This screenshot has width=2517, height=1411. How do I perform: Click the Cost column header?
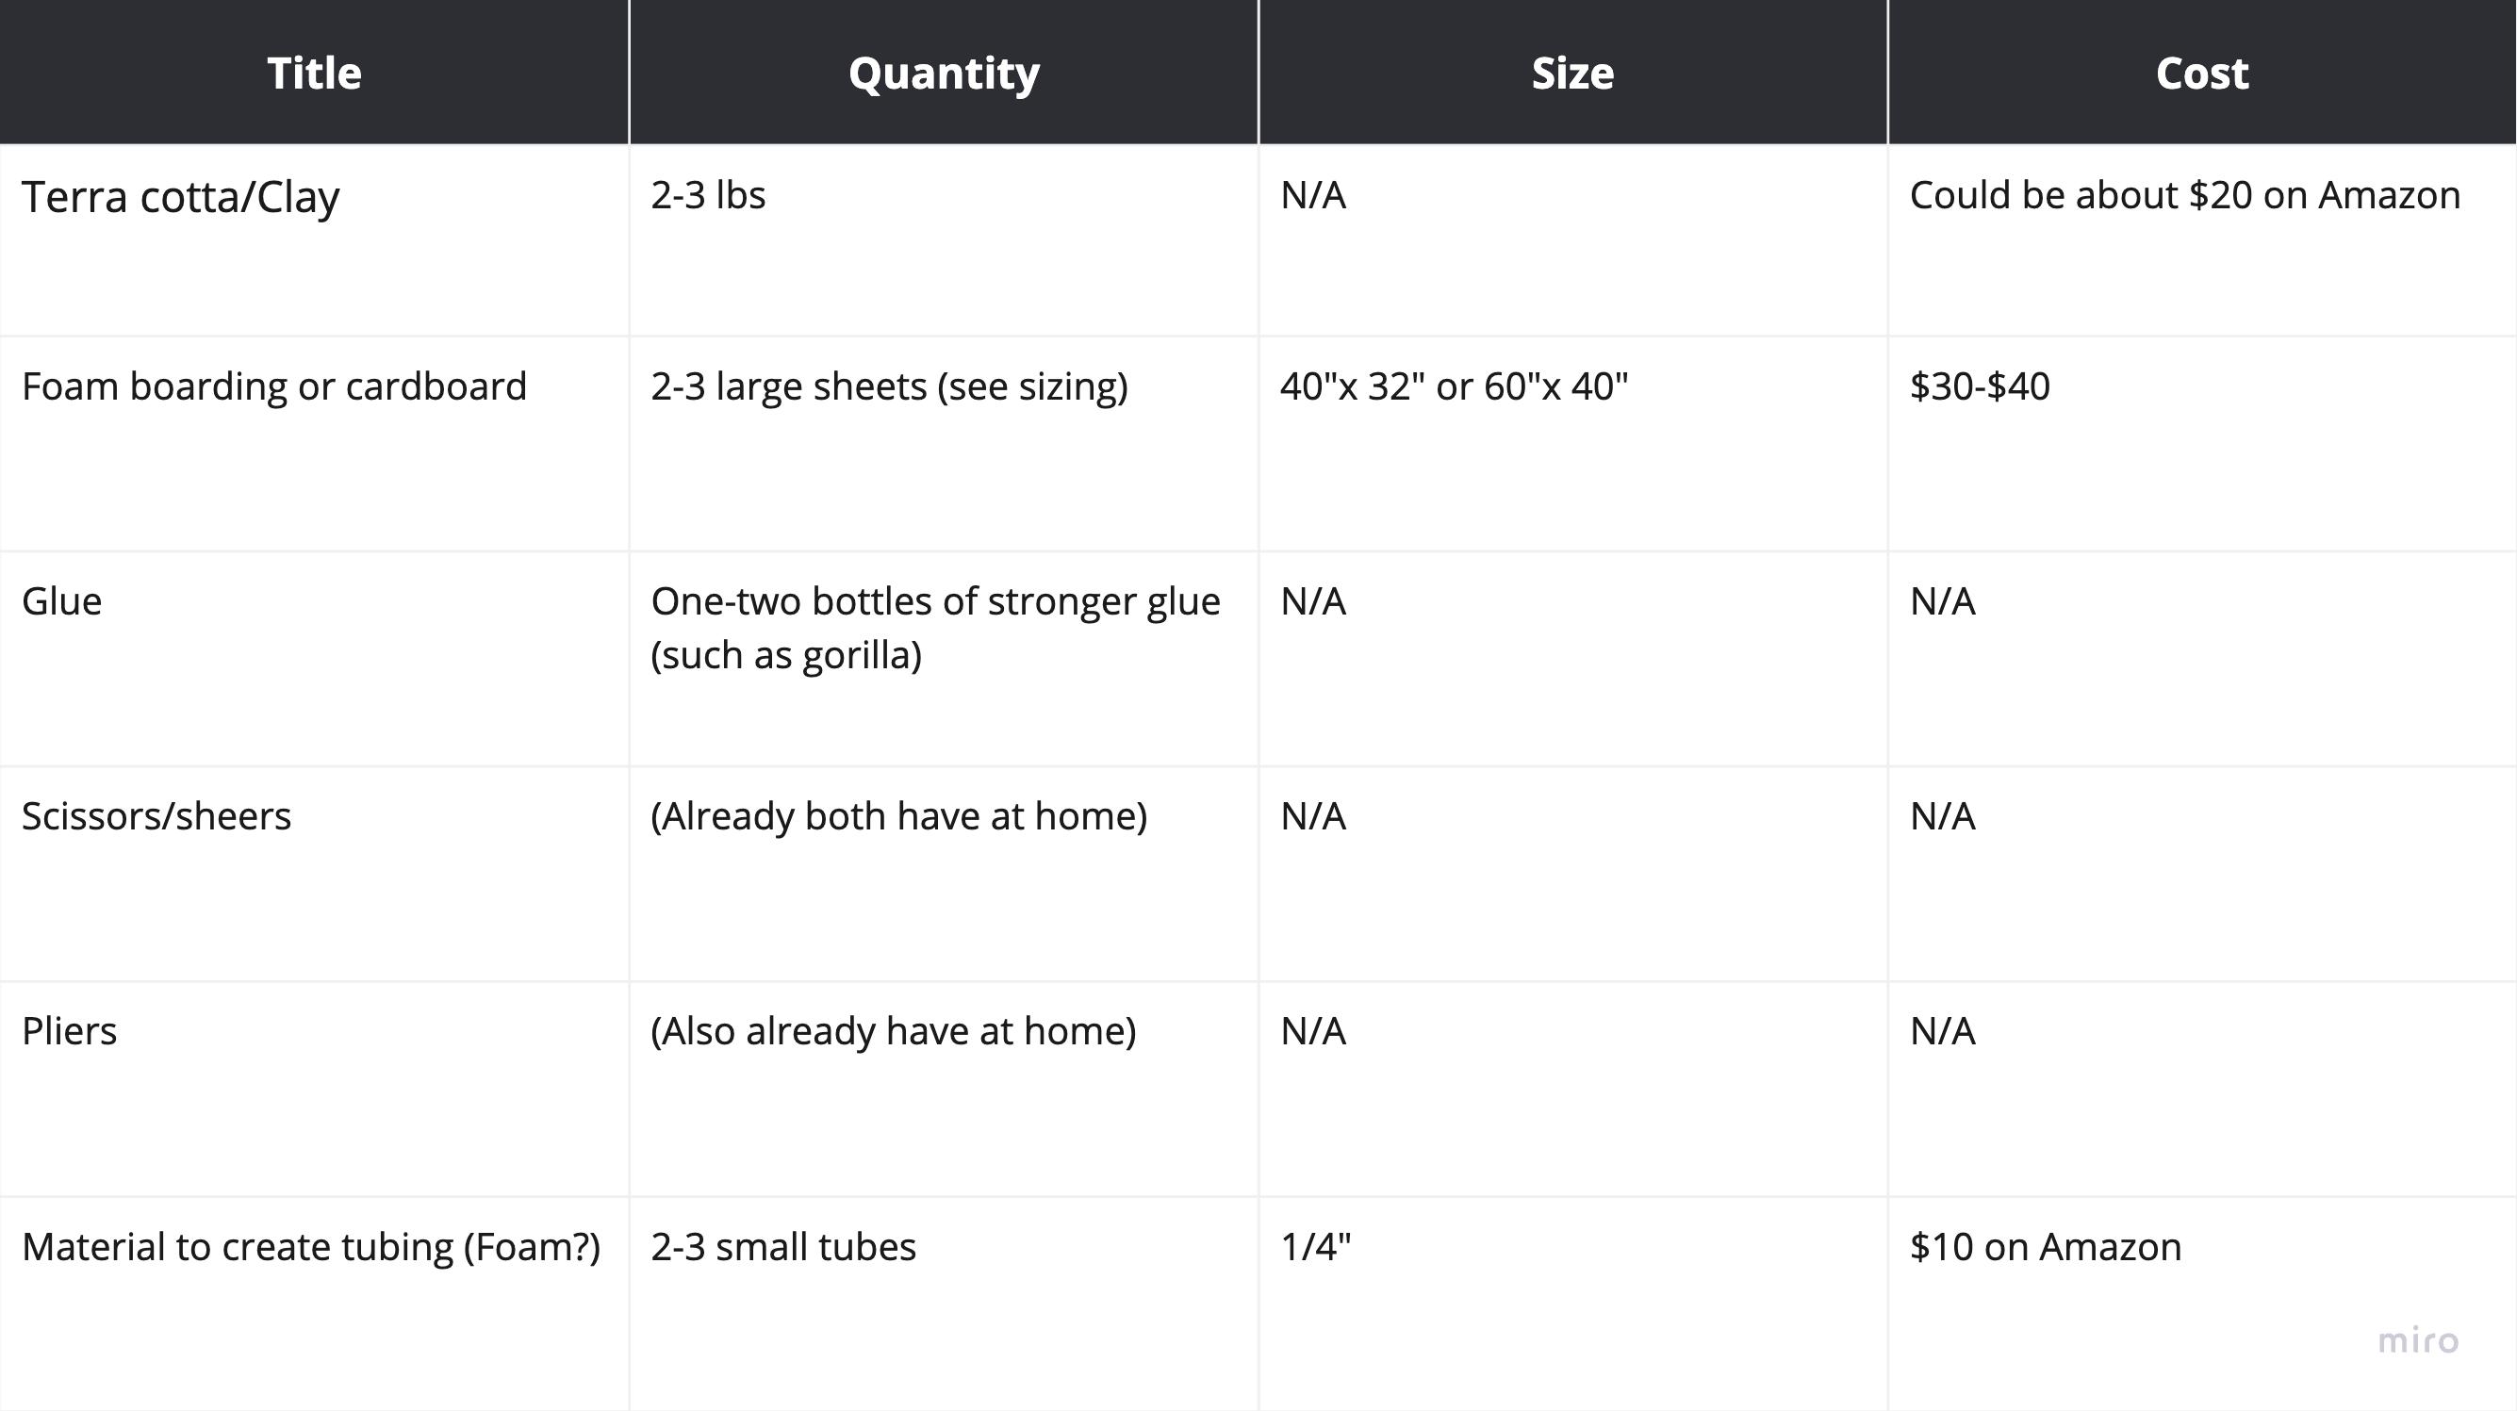2201,74
